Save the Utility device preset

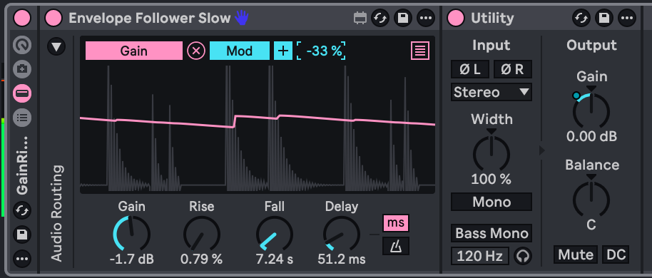[604, 19]
